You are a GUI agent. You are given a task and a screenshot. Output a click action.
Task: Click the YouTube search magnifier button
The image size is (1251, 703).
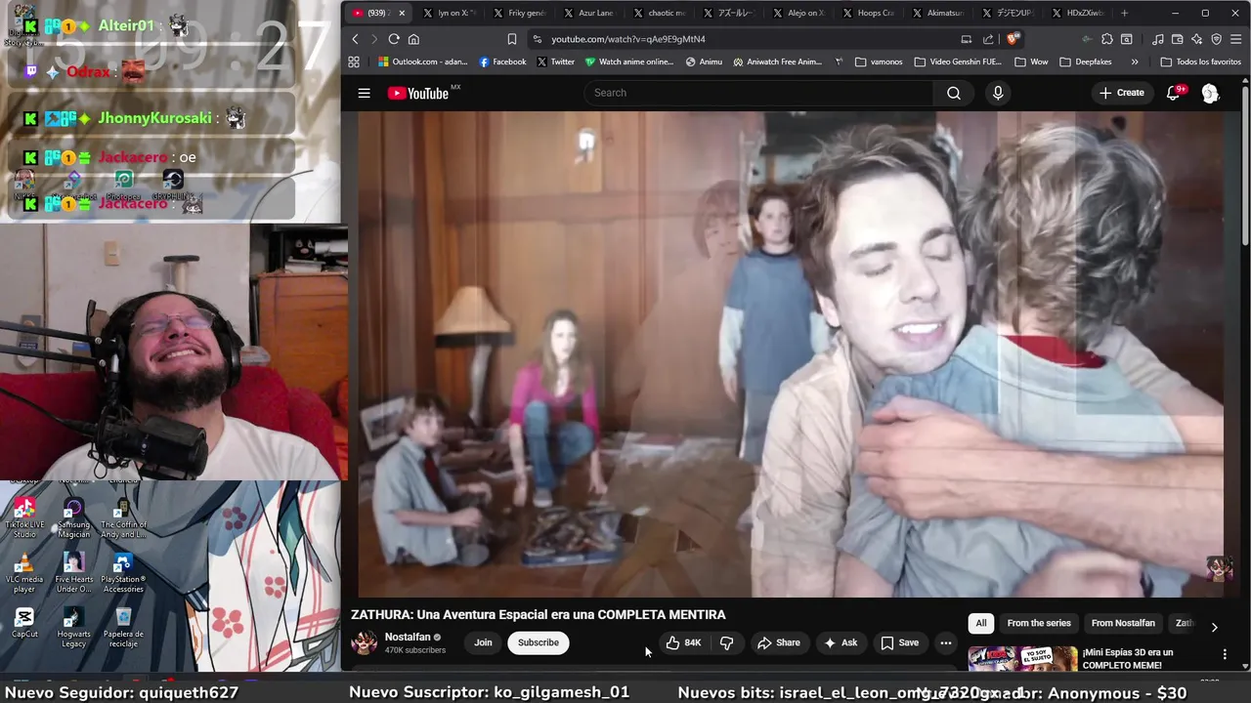point(954,93)
